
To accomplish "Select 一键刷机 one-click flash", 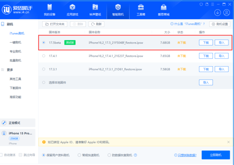I will coord(16,43).
